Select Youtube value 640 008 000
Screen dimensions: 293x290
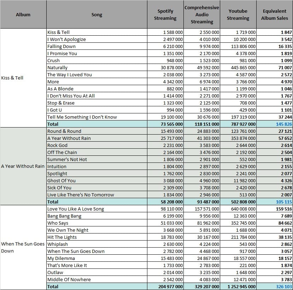[238, 209]
